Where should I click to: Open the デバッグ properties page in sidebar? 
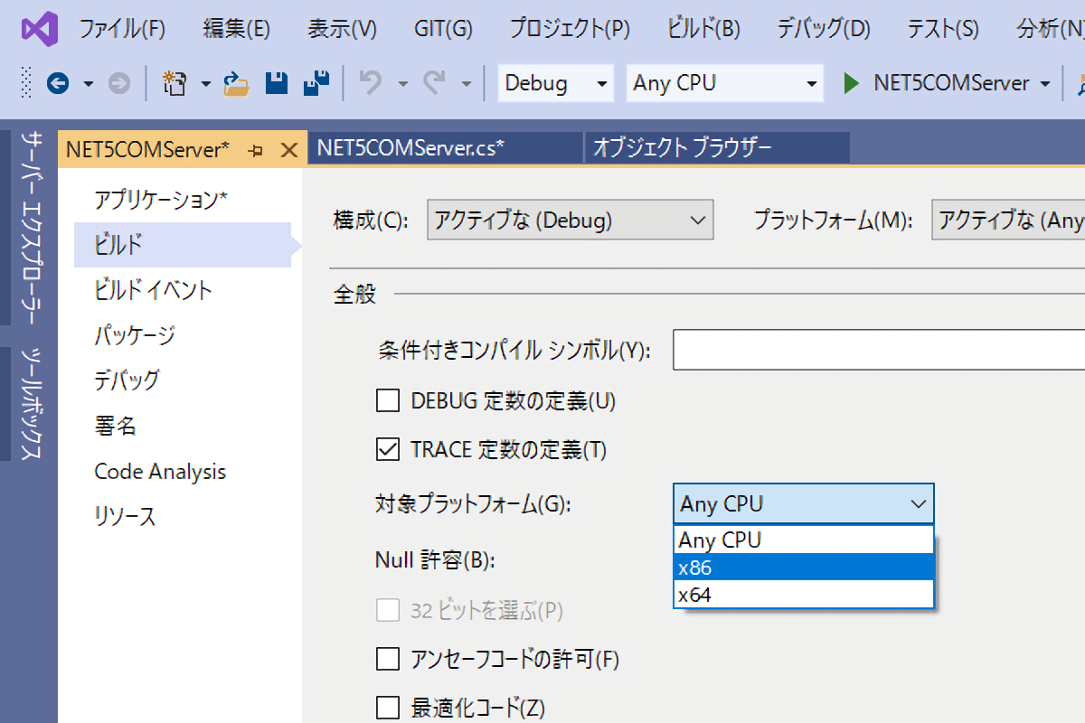tap(127, 380)
